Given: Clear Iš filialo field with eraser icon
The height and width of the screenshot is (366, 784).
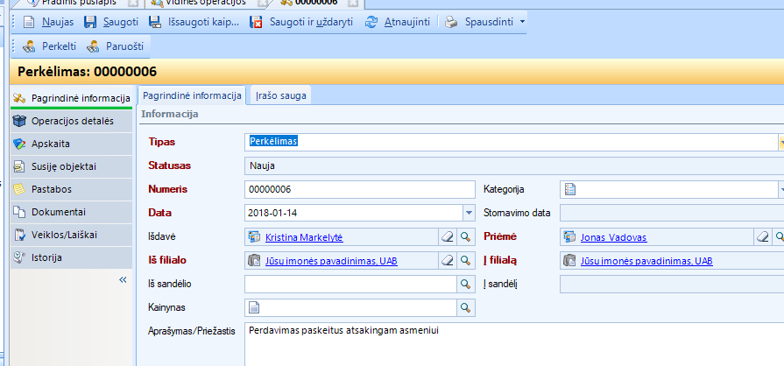Looking at the screenshot, I should (448, 260).
